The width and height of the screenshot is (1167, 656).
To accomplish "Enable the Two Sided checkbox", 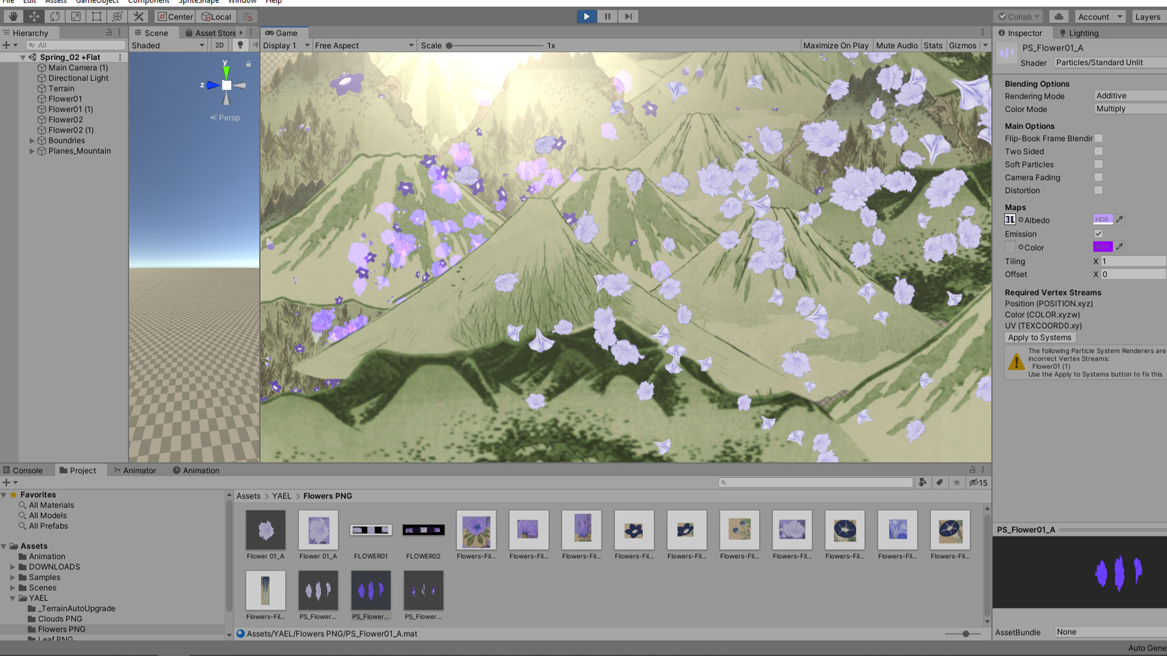I will [x=1098, y=151].
